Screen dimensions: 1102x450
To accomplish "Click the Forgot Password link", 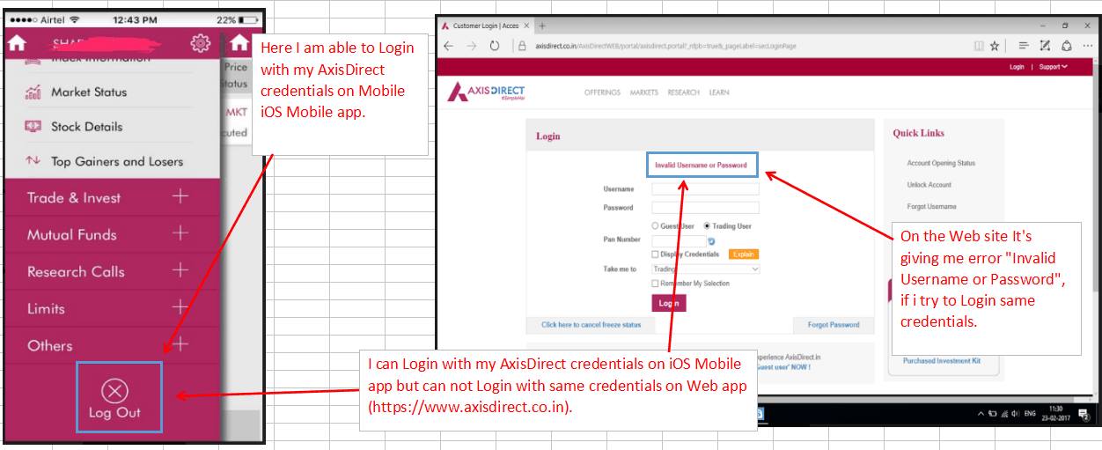I will pyautogui.click(x=834, y=325).
